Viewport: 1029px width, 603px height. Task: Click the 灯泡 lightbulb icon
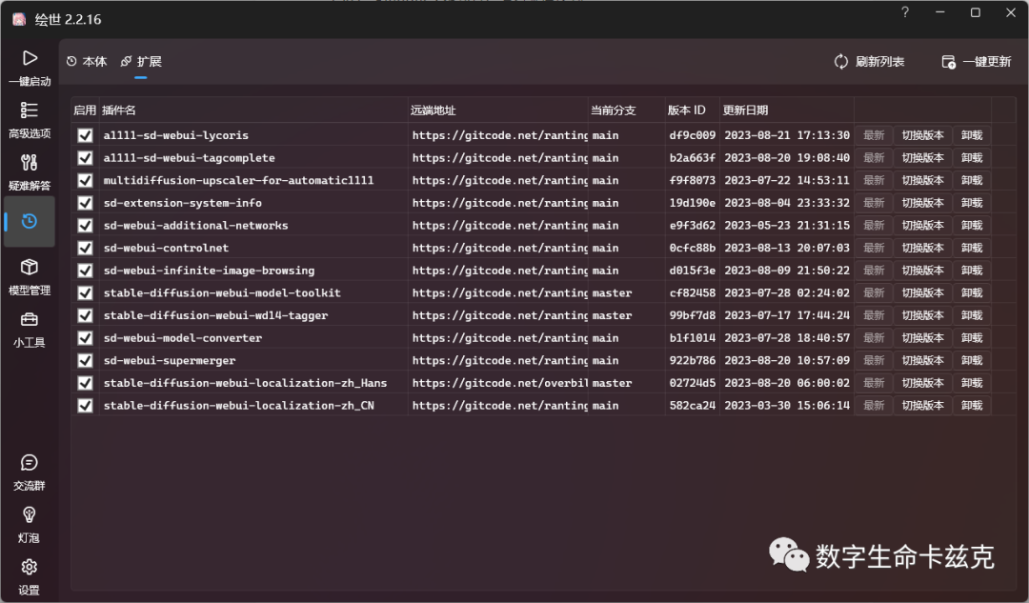[x=30, y=515]
